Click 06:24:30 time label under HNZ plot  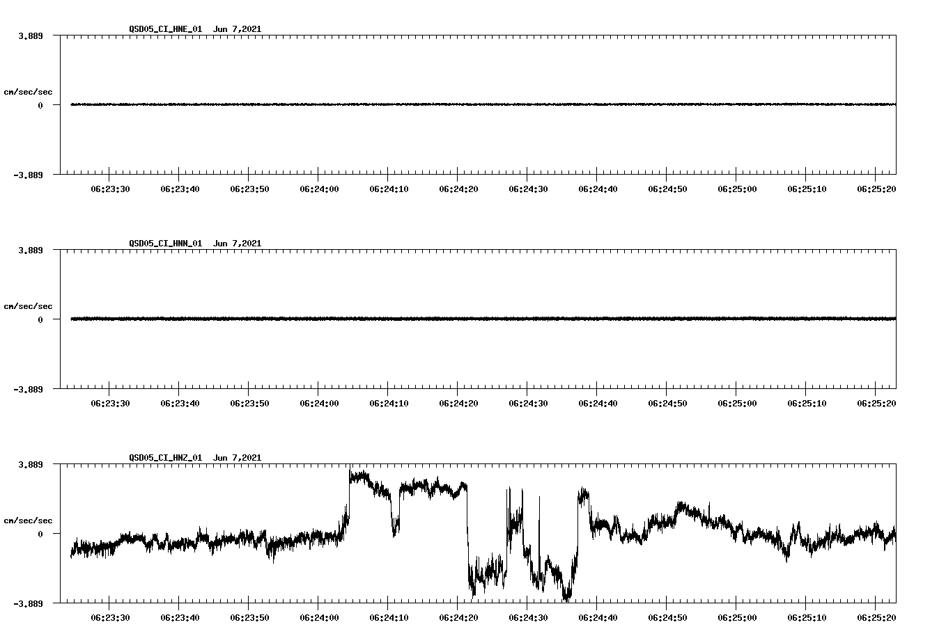[x=528, y=618]
